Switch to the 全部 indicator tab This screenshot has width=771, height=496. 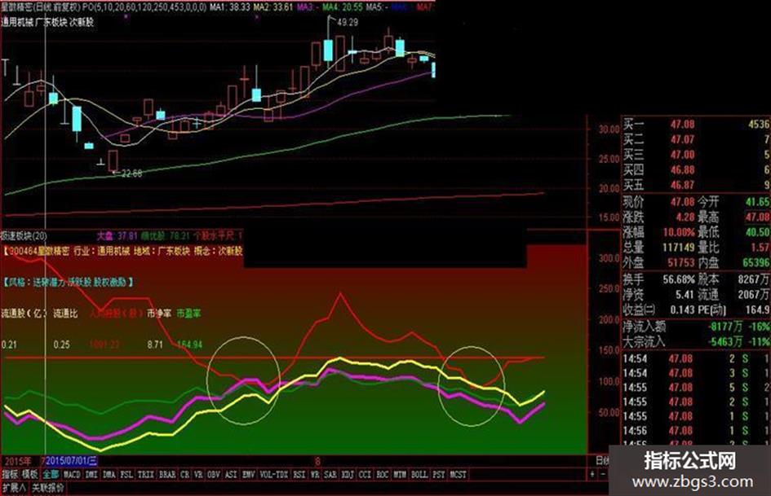pyautogui.click(x=51, y=474)
